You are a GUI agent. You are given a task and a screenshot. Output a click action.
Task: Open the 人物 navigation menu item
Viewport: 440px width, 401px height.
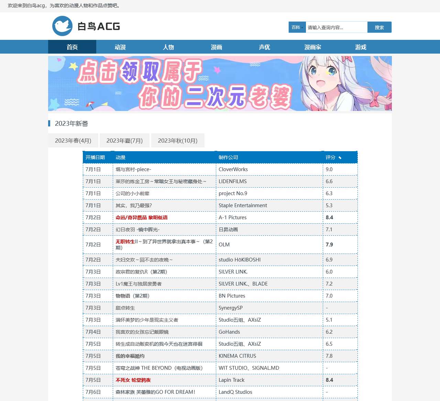pos(168,47)
